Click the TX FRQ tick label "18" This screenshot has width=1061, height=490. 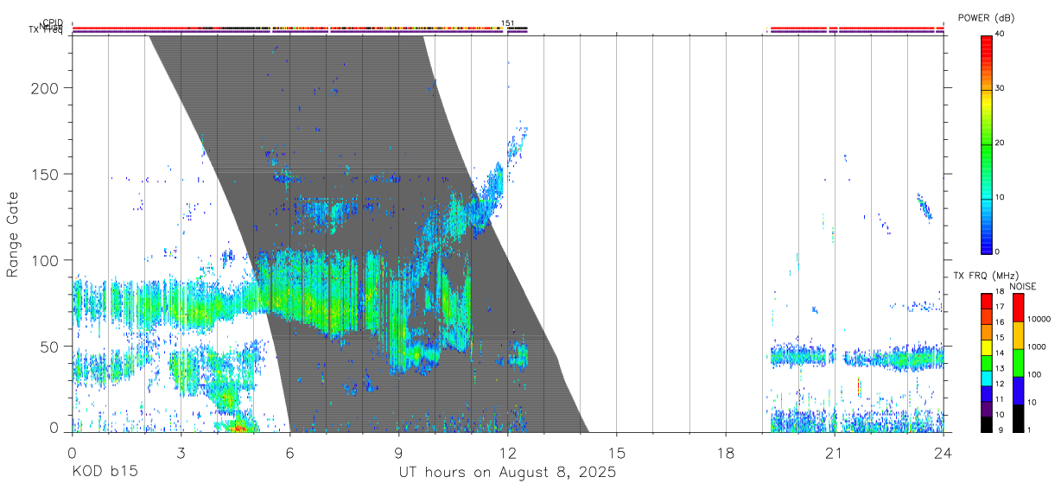click(1000, 292)
